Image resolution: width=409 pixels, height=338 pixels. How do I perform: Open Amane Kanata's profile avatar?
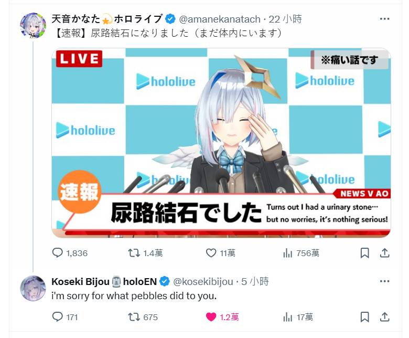click(x=33, y=26)
